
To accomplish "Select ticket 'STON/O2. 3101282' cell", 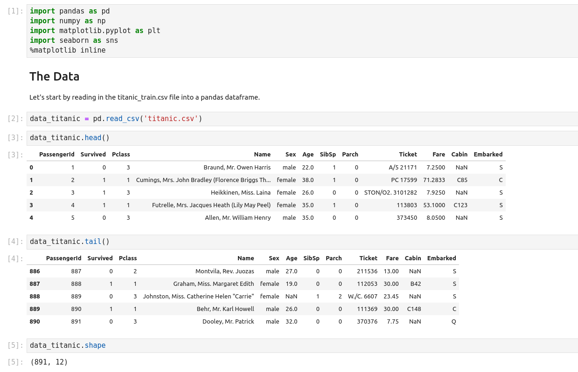I will coord(390,192).
